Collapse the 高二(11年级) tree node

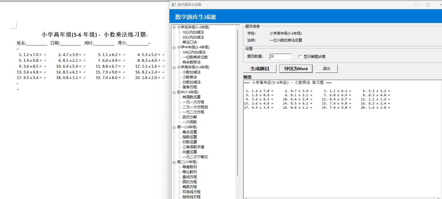174,162
